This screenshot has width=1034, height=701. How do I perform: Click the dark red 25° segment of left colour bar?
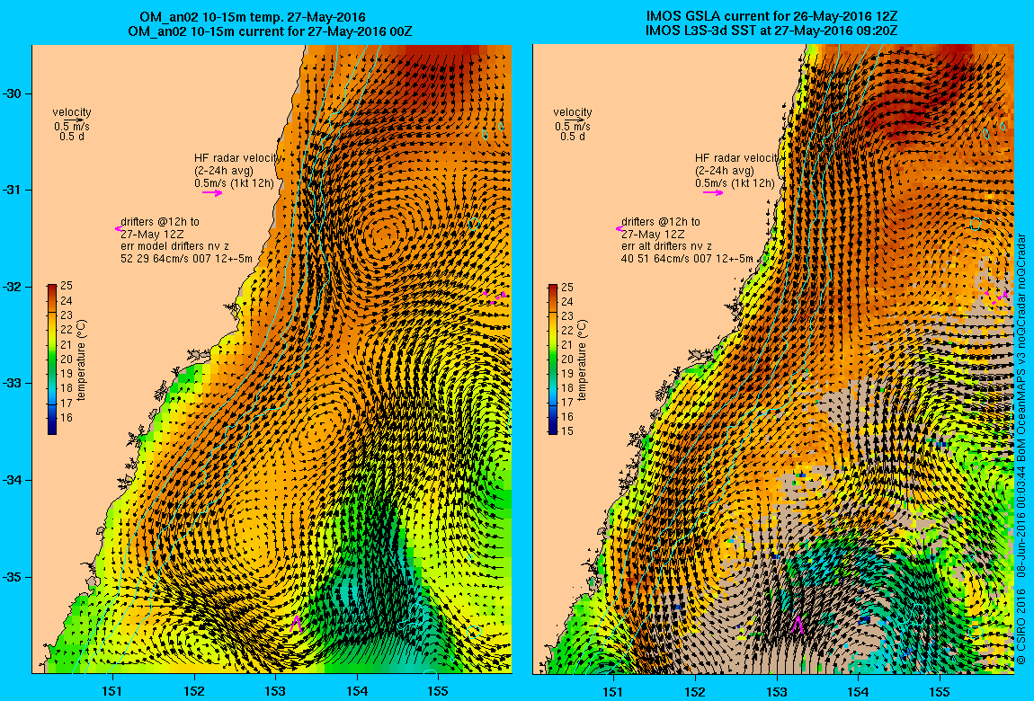(52, 289)
